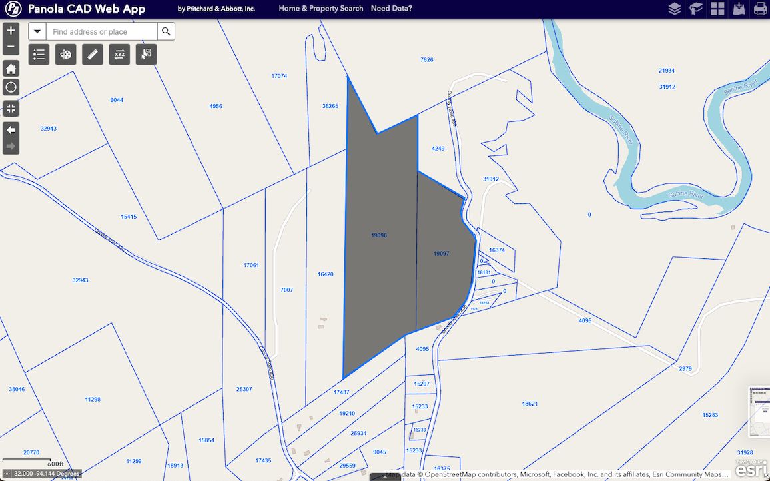Enable the find-my-location tracker
Screen dimensions: 770x481
click(11, 87)
